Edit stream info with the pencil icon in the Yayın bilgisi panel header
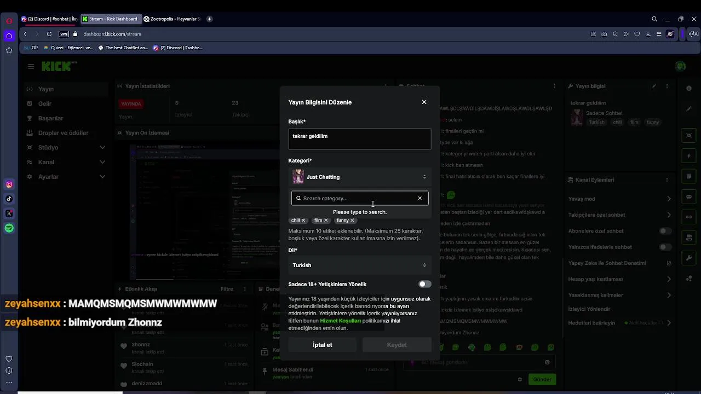701x394 pixels. 654,86
